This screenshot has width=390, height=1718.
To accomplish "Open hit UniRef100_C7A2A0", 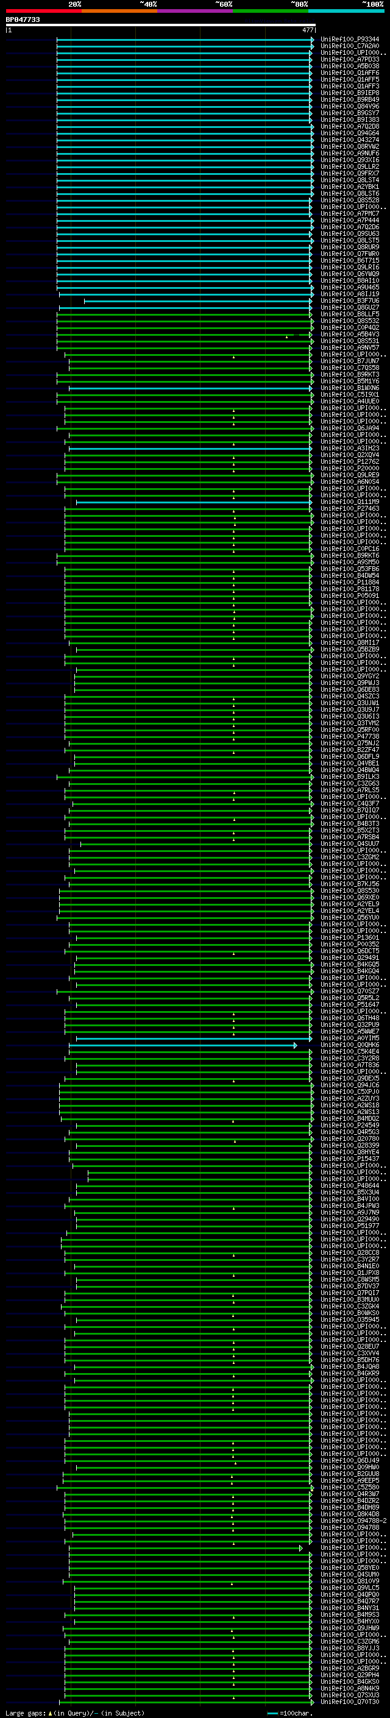I will [x=349, y=46].
